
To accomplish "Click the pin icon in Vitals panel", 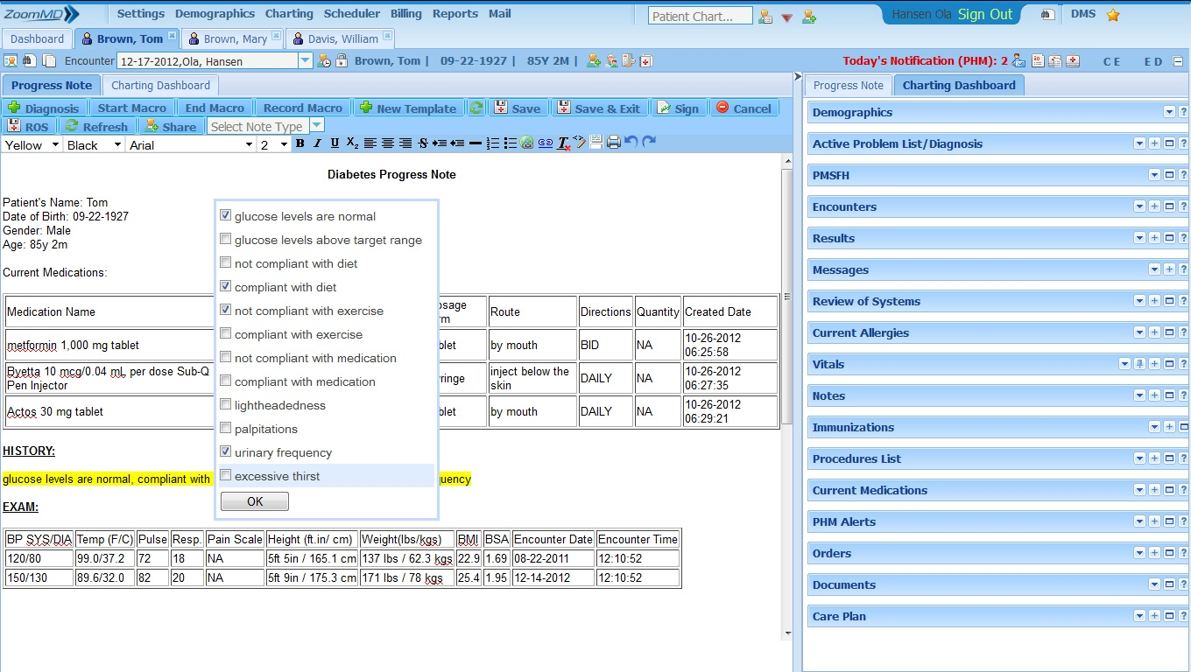I will pyautogui.click(x=1139, y=364).
